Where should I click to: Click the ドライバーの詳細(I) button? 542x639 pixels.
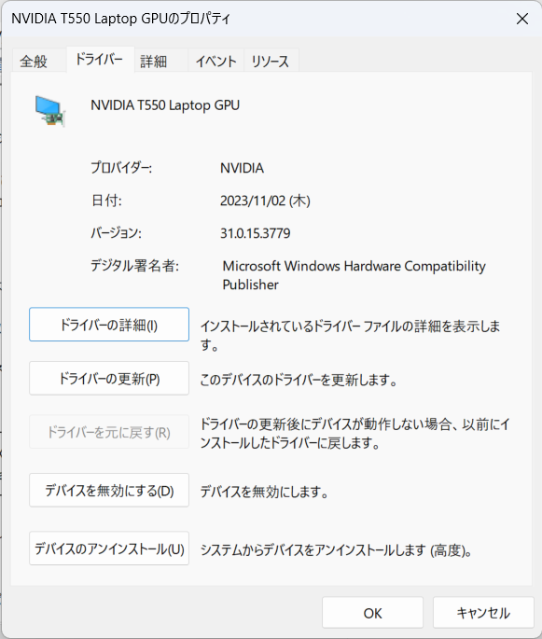click(x=109, y=325)
